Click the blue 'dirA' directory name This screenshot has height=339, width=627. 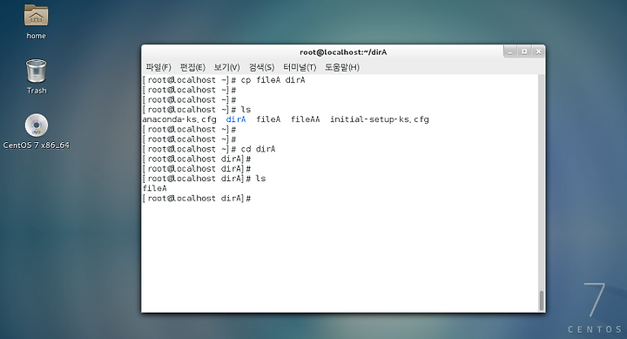click(236, 119)
